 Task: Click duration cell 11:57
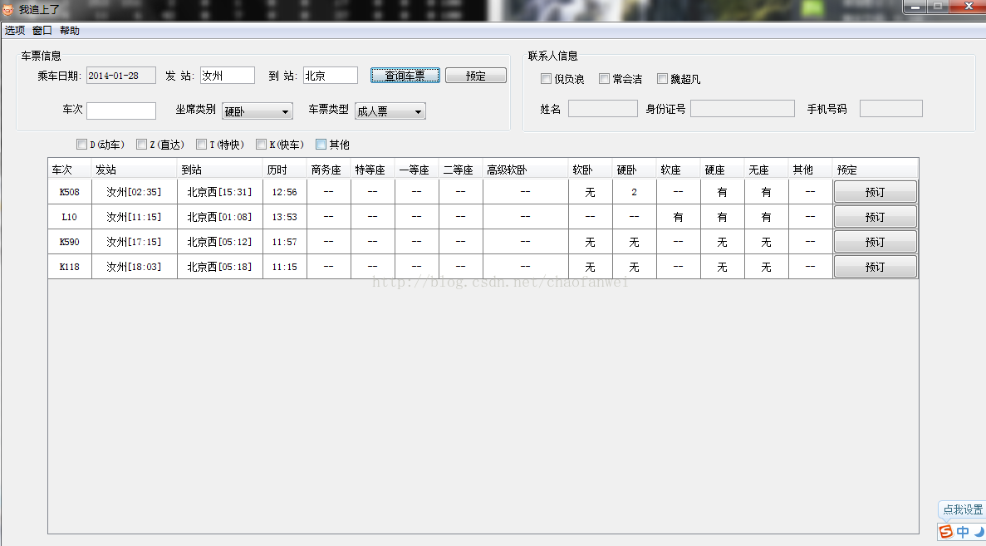pos(285,242)
